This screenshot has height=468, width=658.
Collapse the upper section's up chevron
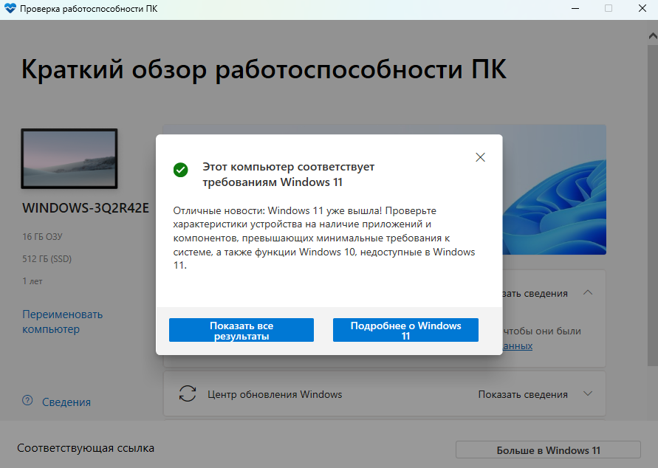tap(588, 293)
